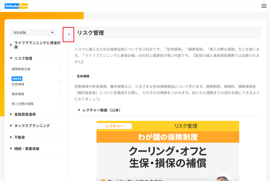
Task: Click chevron next to 損害保険
Action: click(x=61, y=94)
